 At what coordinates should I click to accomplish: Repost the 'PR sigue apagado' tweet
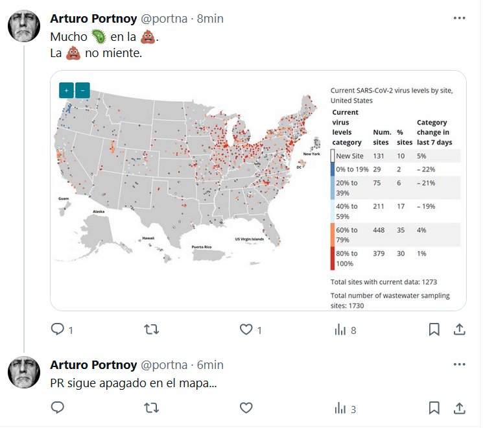point(151,408)
